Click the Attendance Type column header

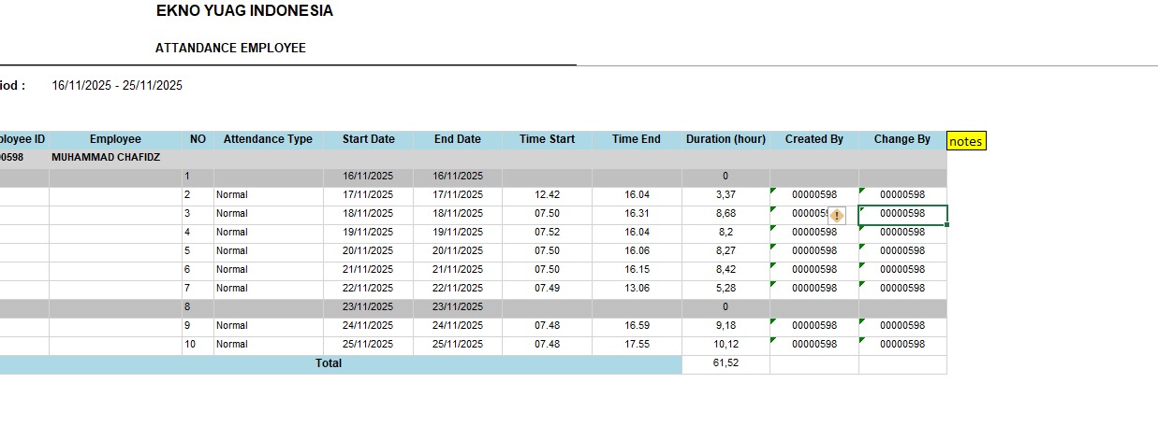pos(268,139)
